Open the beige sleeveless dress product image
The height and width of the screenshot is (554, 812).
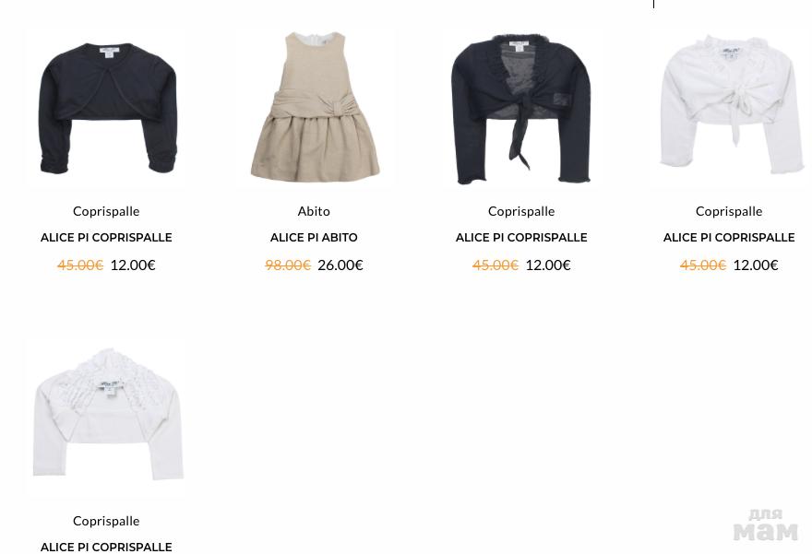click(315, 107)
